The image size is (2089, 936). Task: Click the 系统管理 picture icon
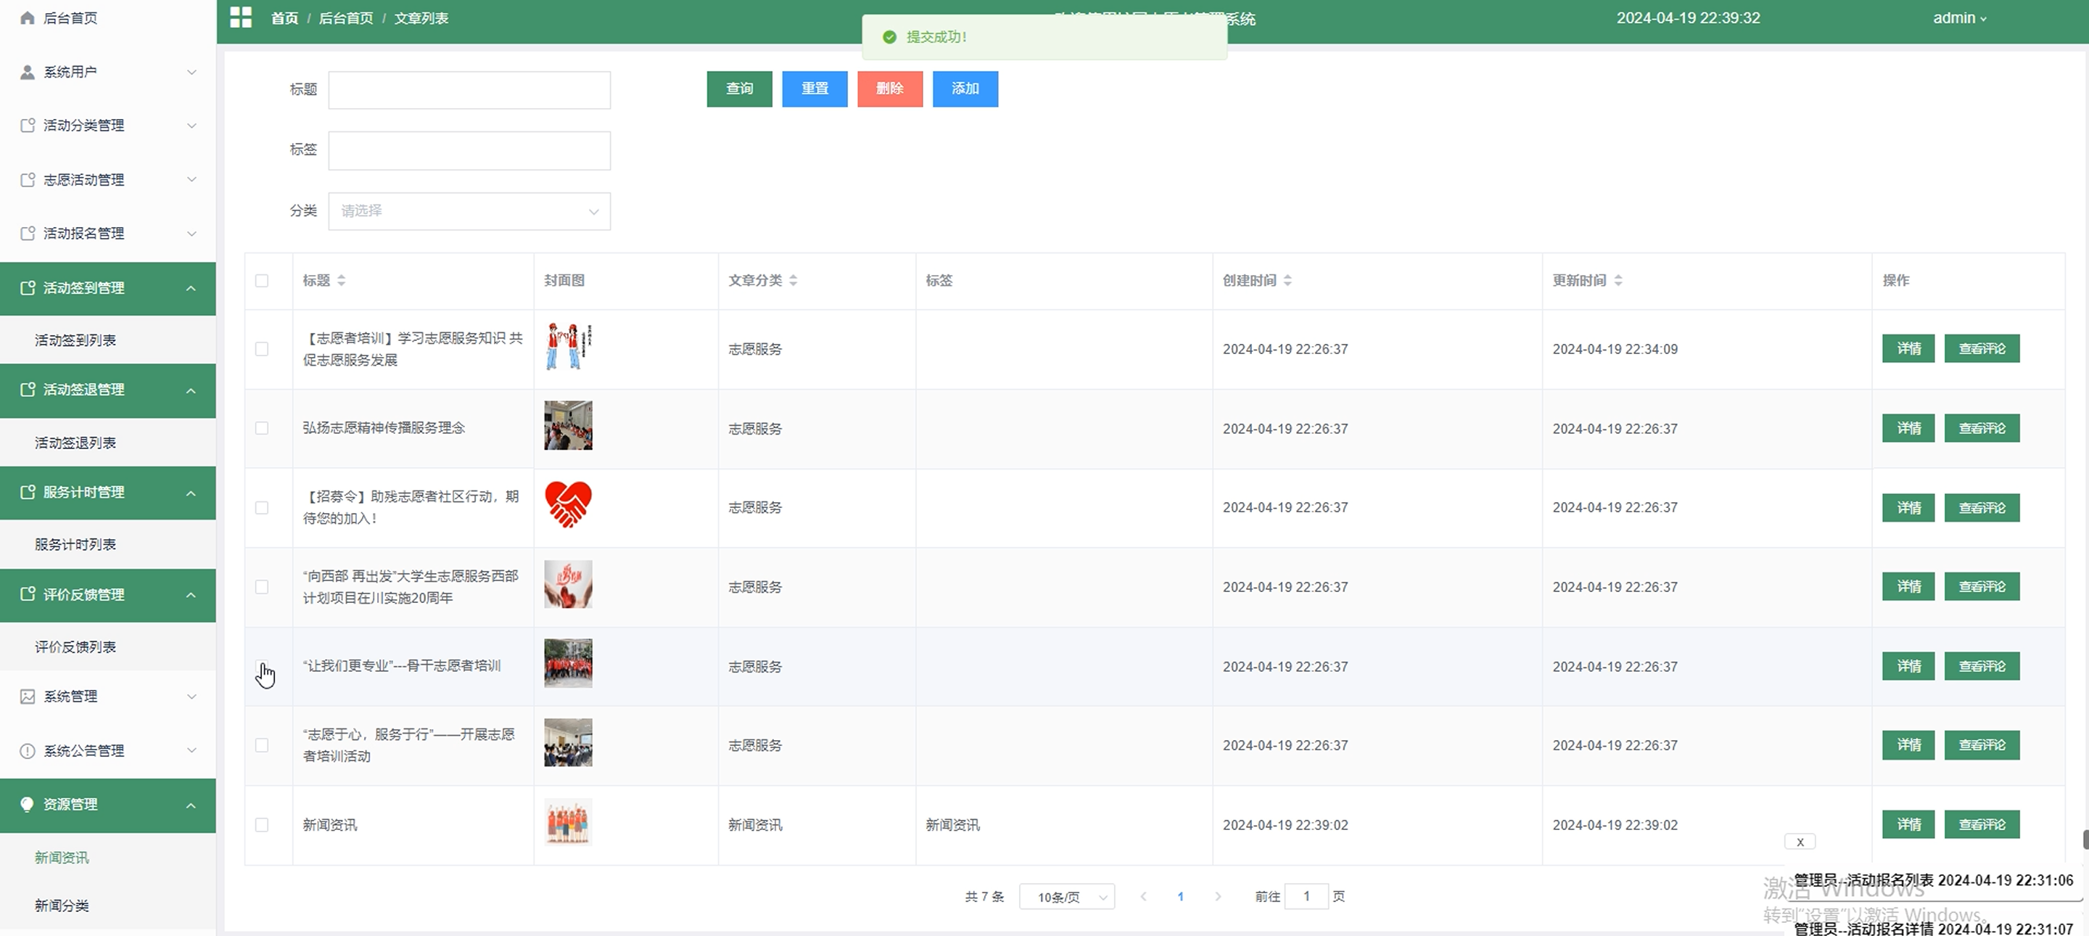click(27, 697)
